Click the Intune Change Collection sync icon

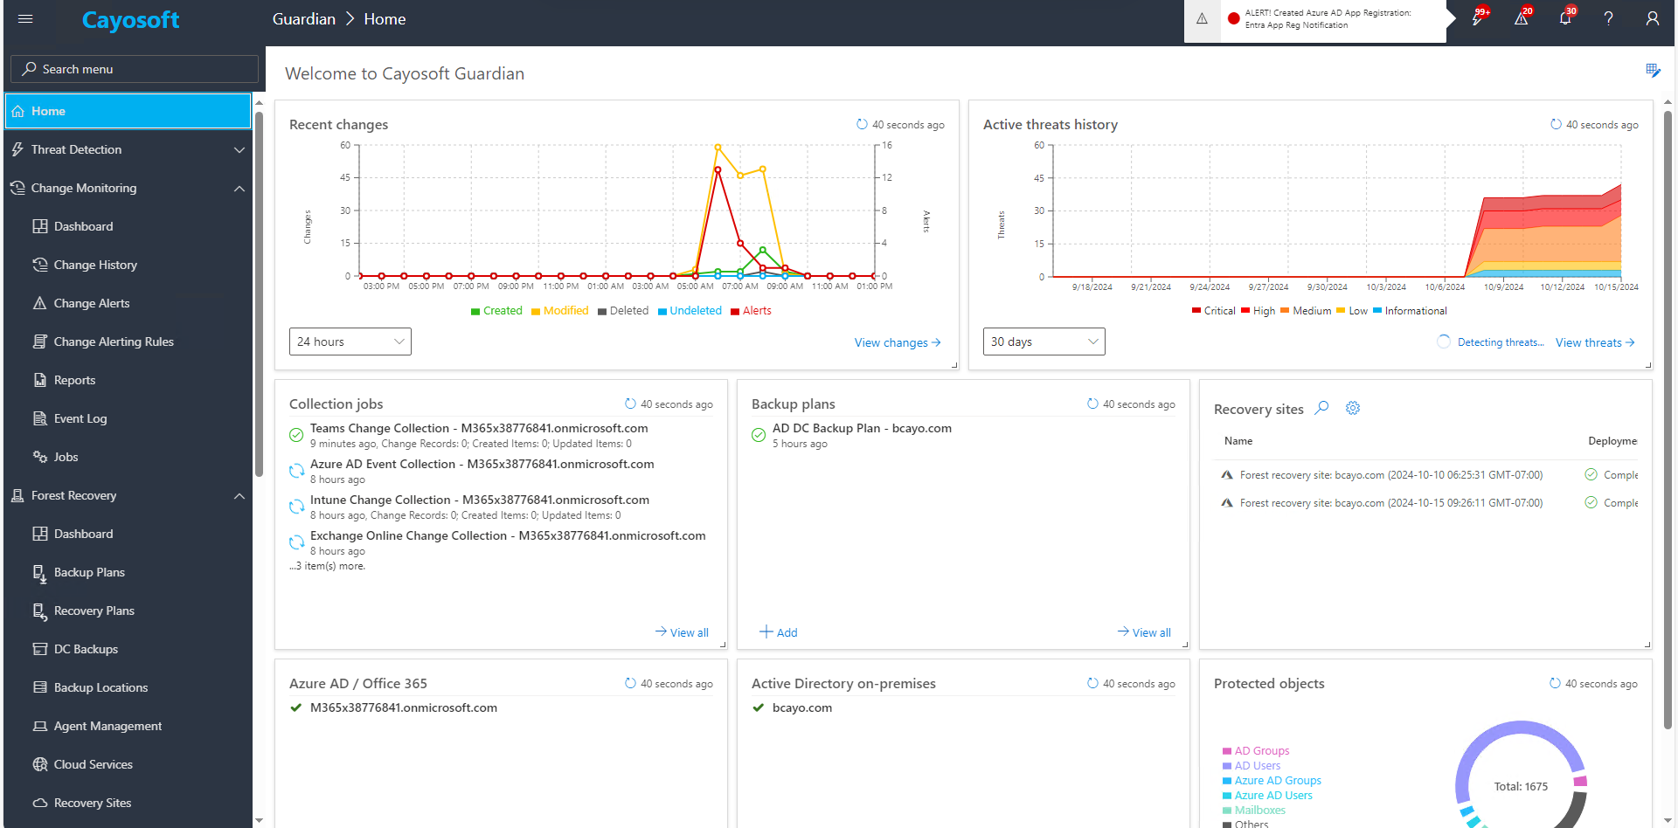[296, 507]
